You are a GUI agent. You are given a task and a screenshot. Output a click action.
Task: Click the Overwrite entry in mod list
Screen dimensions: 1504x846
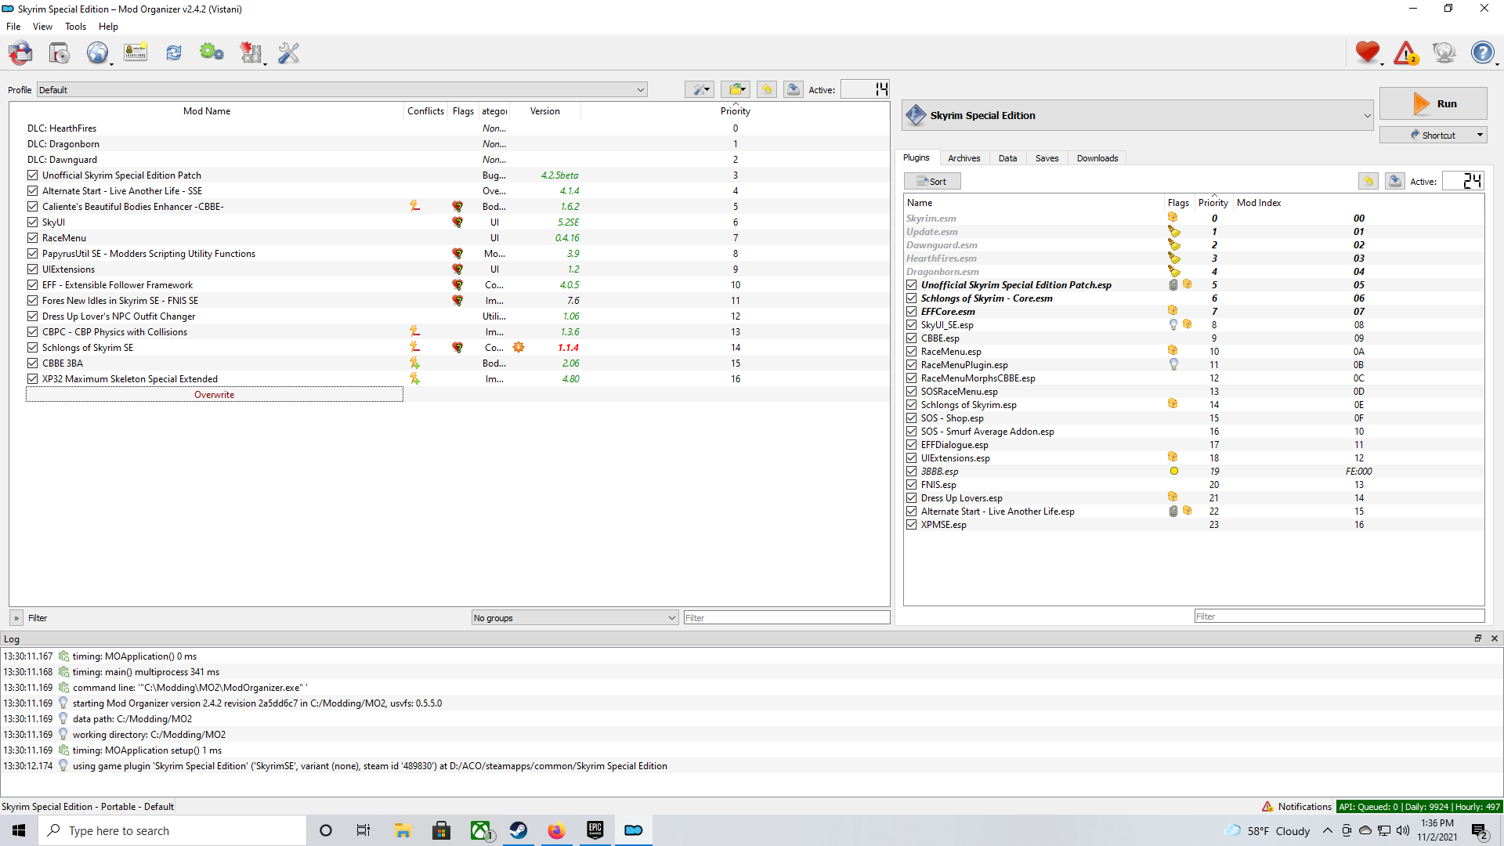[215, 395]
